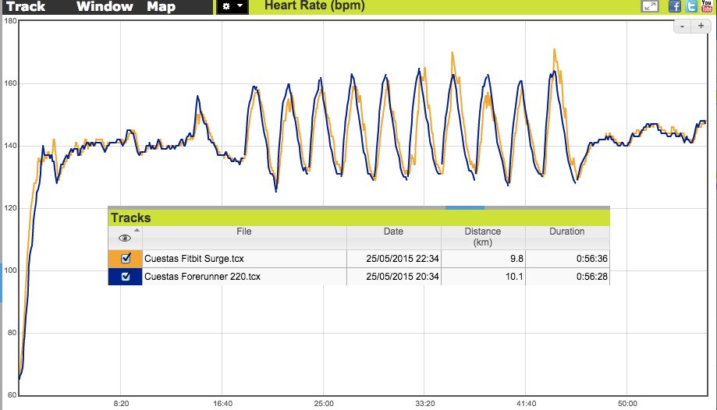Select Cuestas Fitbit Surge.tcx file name
The width and height of the screenshot is (717, 410).
(194, 259)
